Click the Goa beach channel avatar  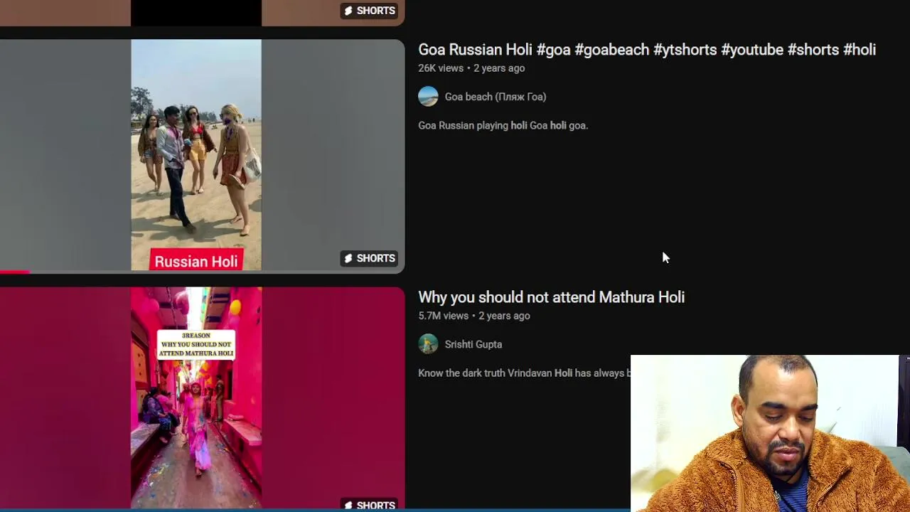click(x=428, y=97)
